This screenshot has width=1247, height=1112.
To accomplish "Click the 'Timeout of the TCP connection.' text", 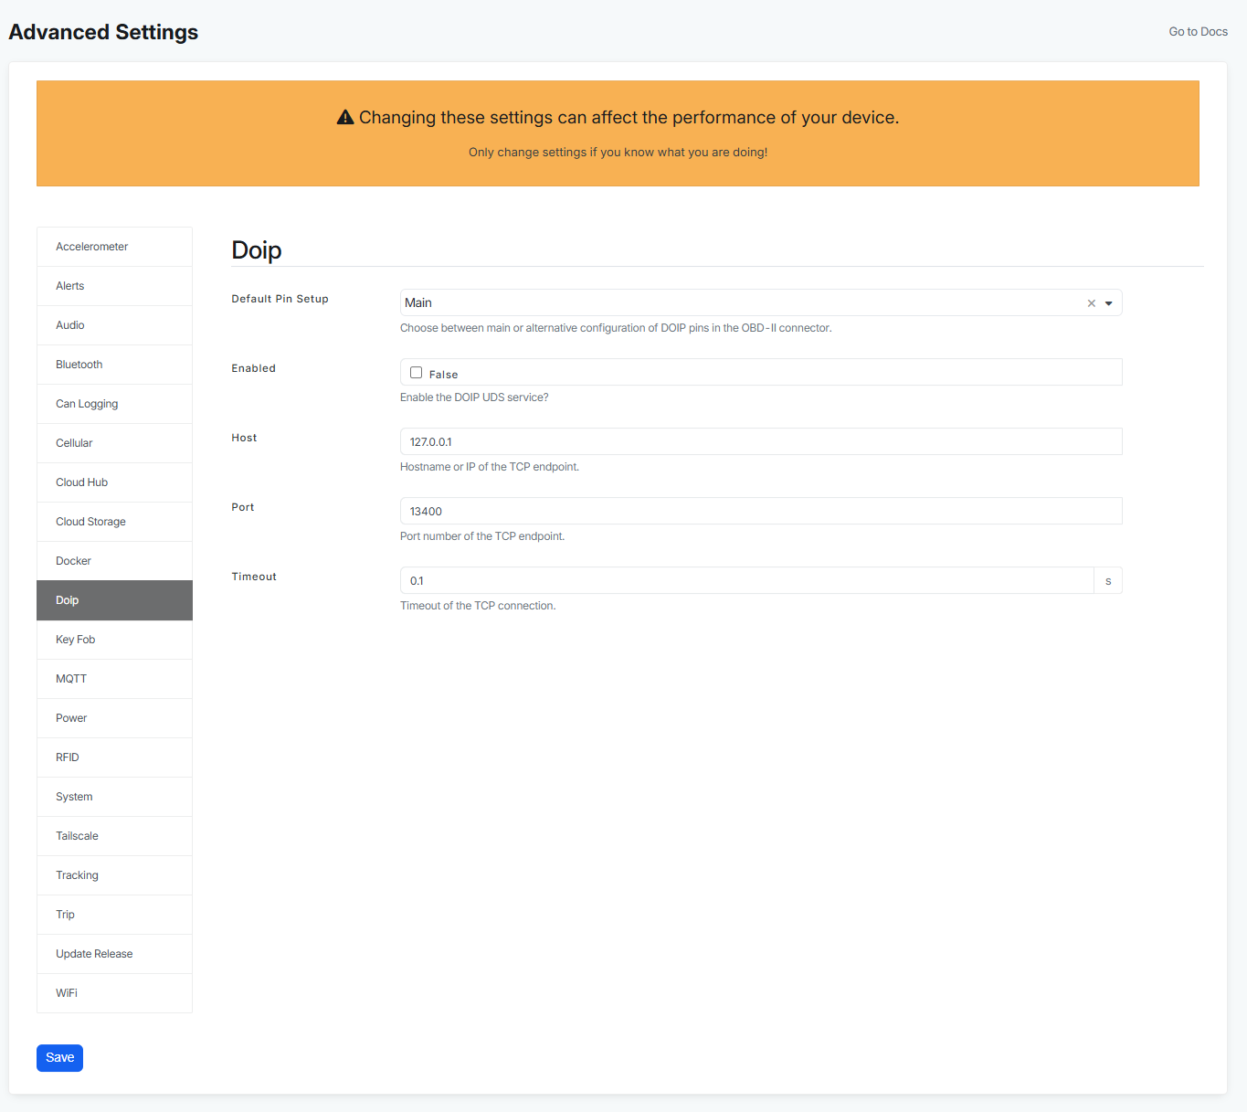I will point(478,606).
